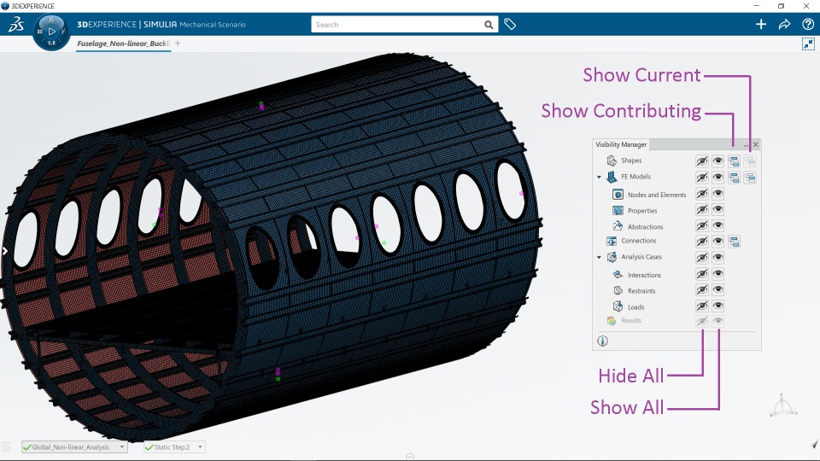
Task: Hide all FE Models
Action: 702,178
